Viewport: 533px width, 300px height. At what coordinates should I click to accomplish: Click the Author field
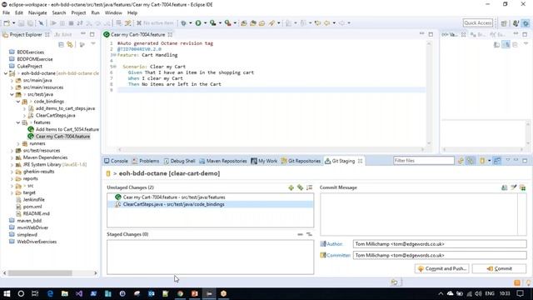(440, 244)
